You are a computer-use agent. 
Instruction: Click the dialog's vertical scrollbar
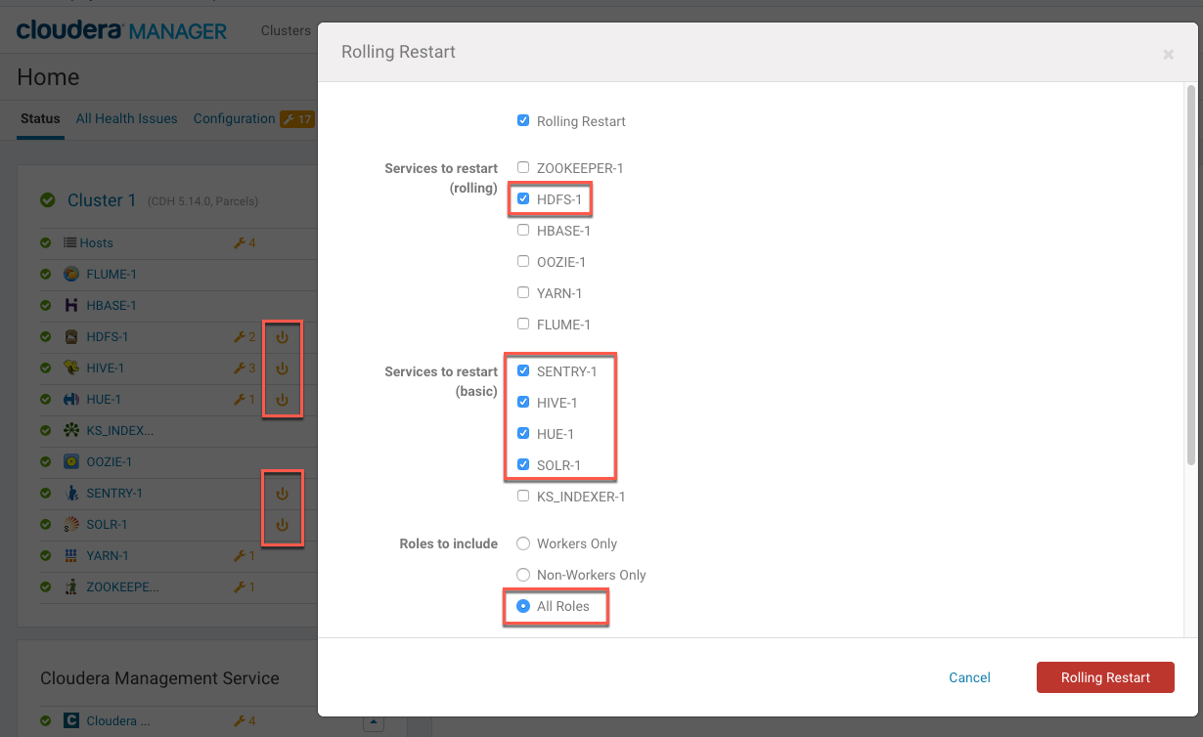[x=1190, y=274]
